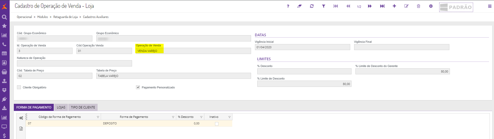Click the Retaguarda de Loja breadcrumb
494x139 pixels.
coord(66,17)
